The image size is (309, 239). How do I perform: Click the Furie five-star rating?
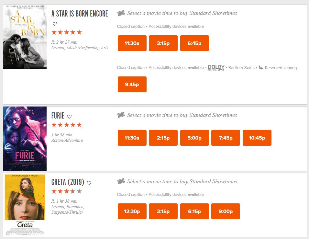point(67,125)
